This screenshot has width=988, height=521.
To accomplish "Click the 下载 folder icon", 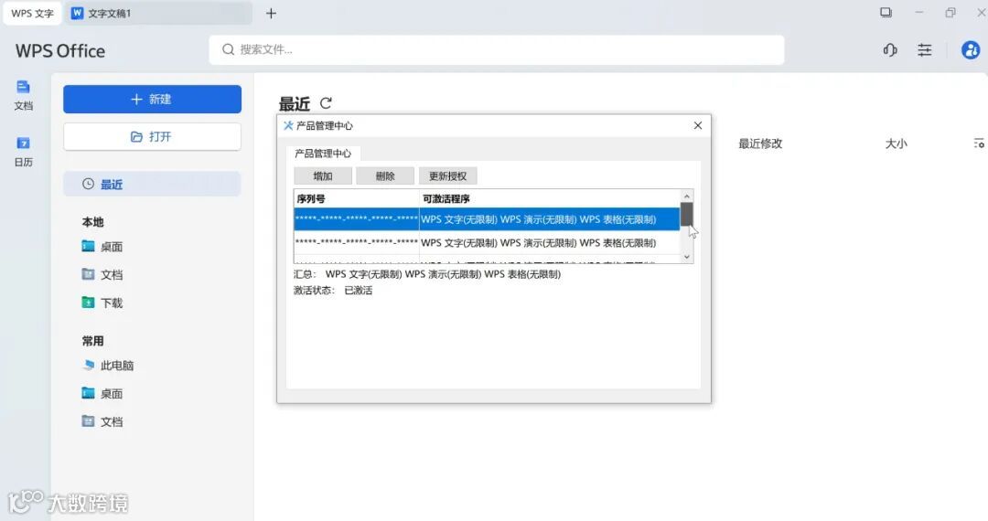I will click(x=88, y=303).
